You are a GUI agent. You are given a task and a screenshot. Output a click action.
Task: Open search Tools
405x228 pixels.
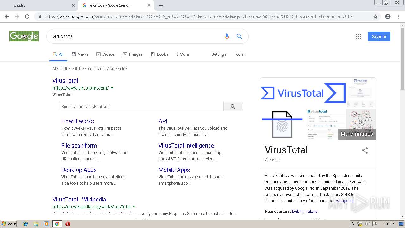coord(239,54)
